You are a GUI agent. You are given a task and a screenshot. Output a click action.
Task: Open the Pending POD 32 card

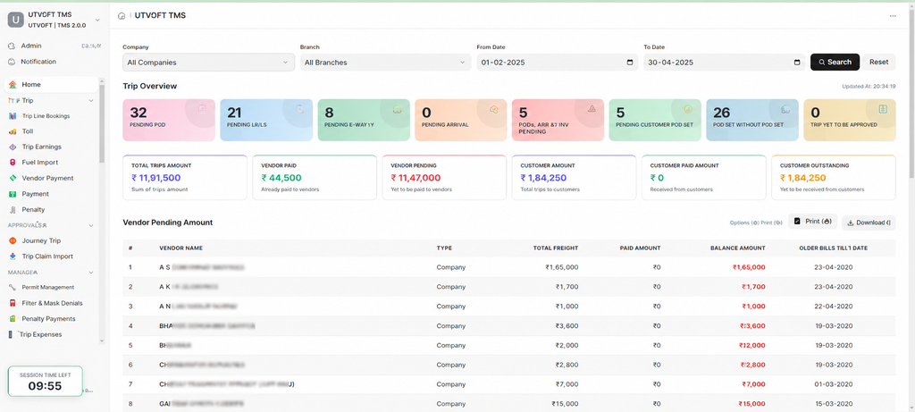tap(169, 120)
